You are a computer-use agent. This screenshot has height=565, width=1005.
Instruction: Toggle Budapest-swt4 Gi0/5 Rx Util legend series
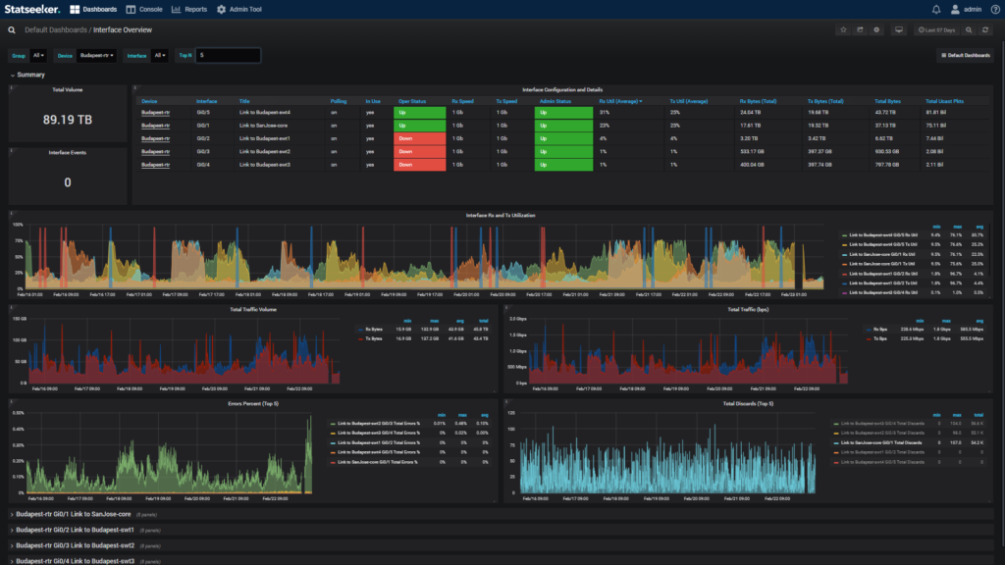[883, 235]
